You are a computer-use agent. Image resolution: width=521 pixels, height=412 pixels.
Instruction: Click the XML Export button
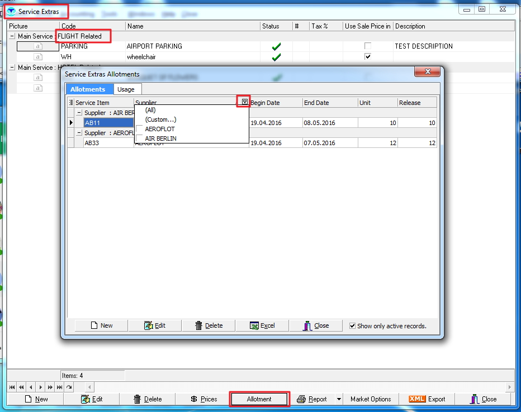point(427,399)
